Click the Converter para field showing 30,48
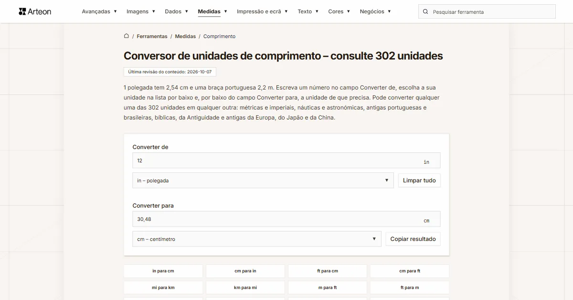Image resolution: width=573 pixels, height=300 pixels. point(286,219)
